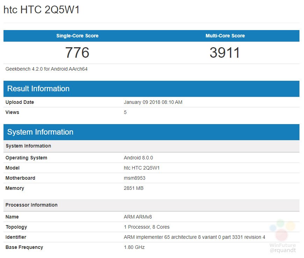Click the base frequency value 1.80 GHz
Screen dimensions: 304x258
click(134, 247)
